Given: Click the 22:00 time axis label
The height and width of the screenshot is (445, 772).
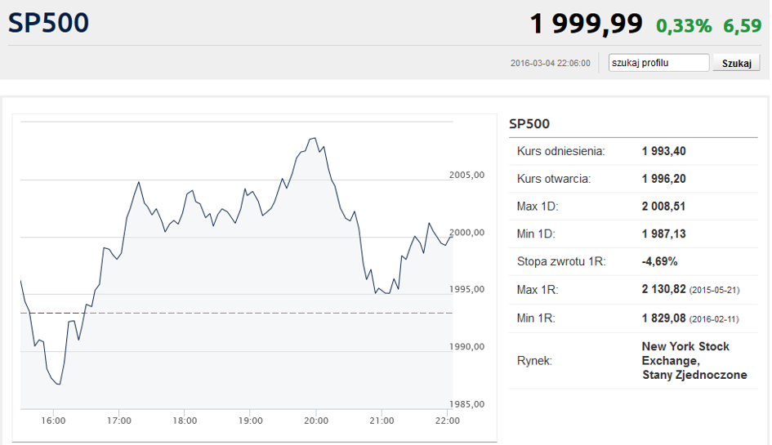Looking at the screenshot, I should [447, 421].
